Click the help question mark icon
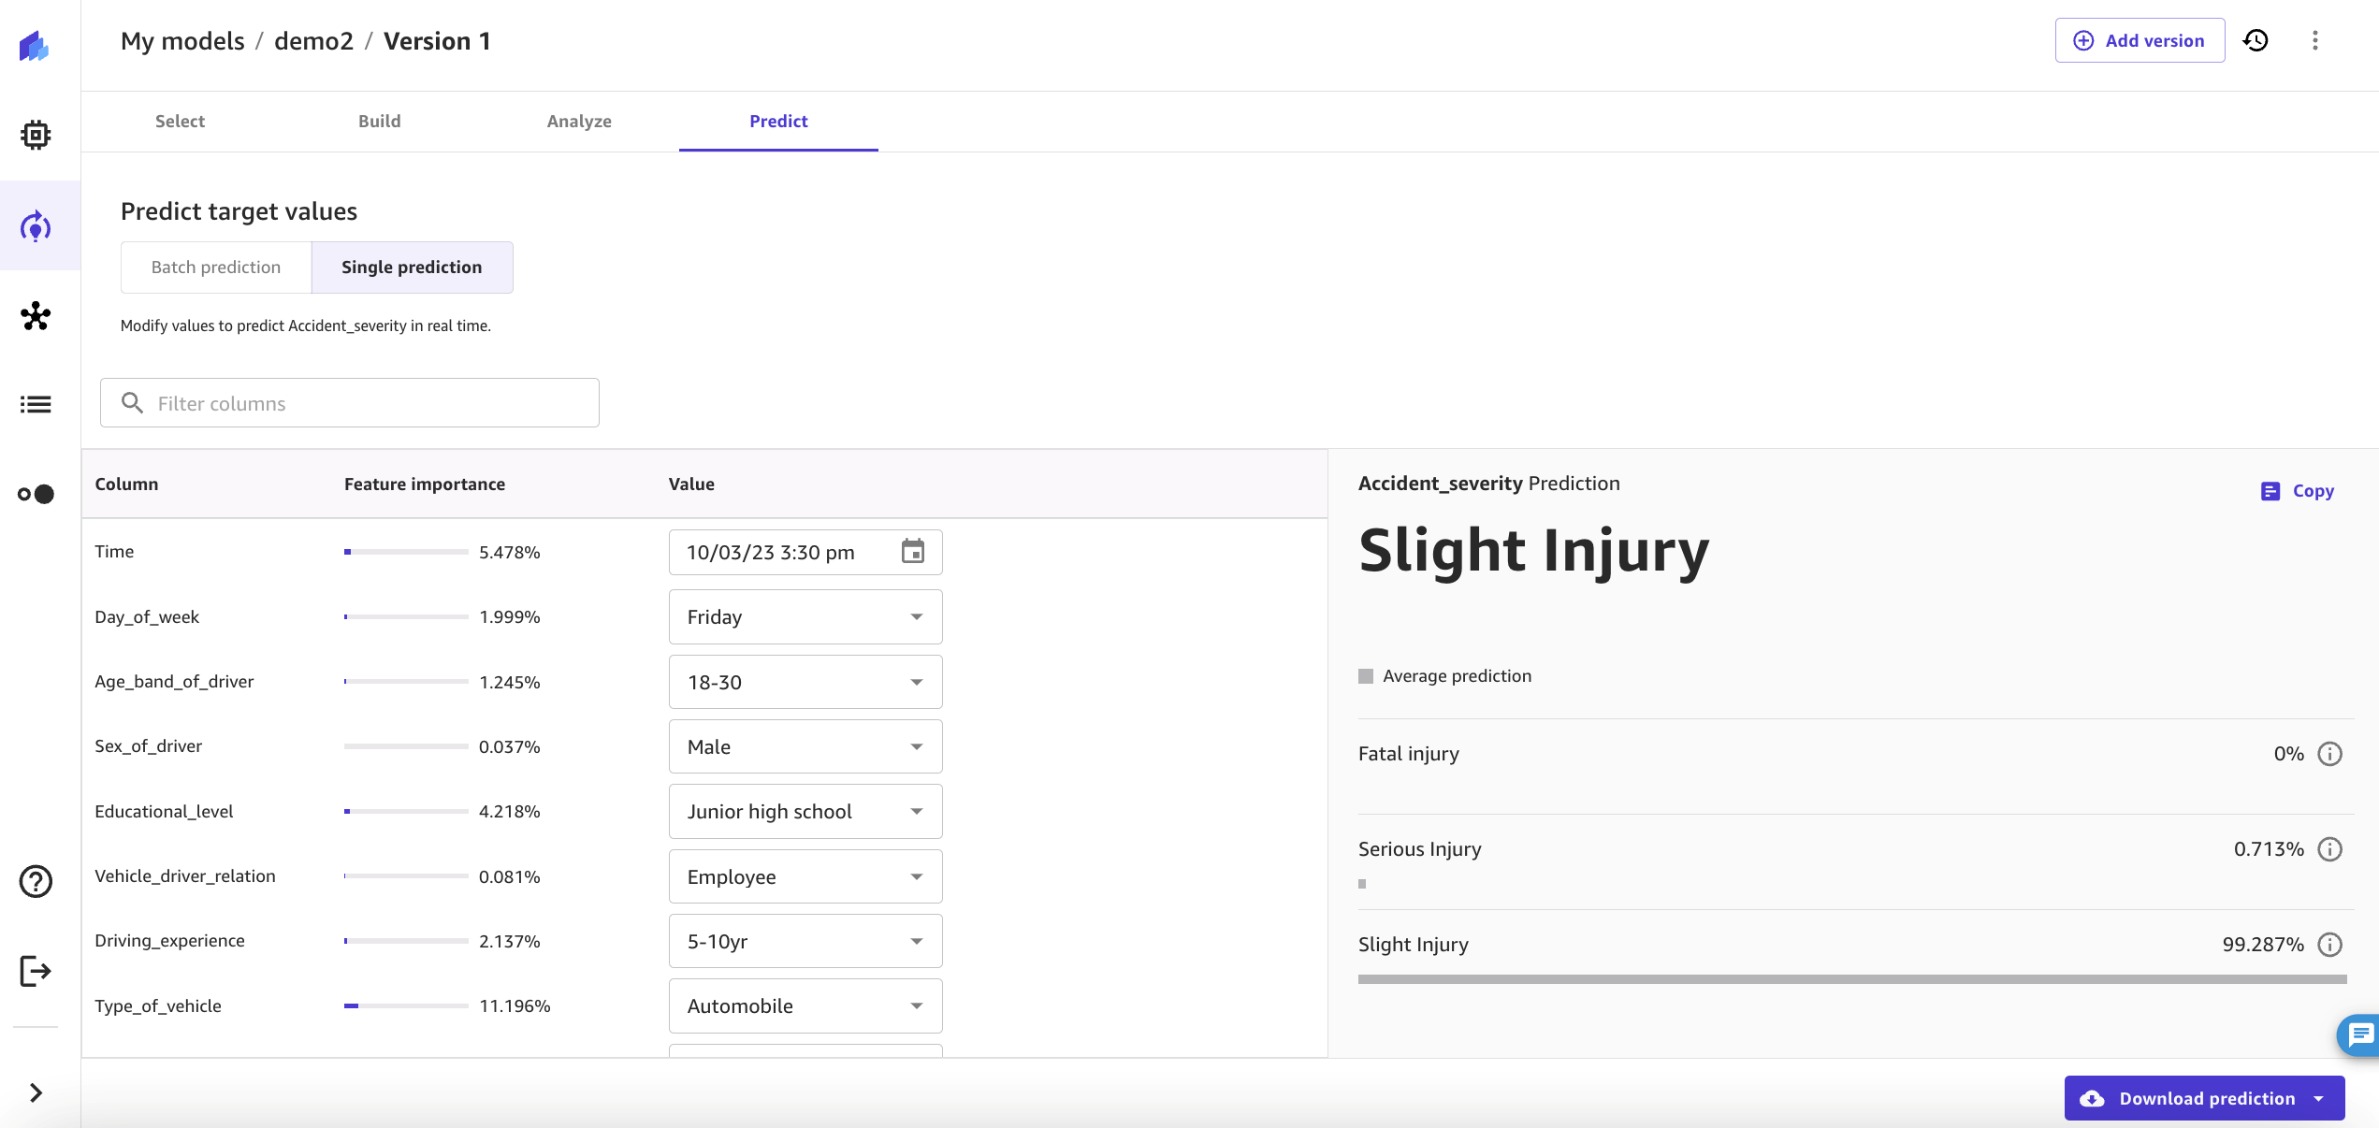Screen dimensions: 2379x1128 pyautogui.click(x=36, y=881)
